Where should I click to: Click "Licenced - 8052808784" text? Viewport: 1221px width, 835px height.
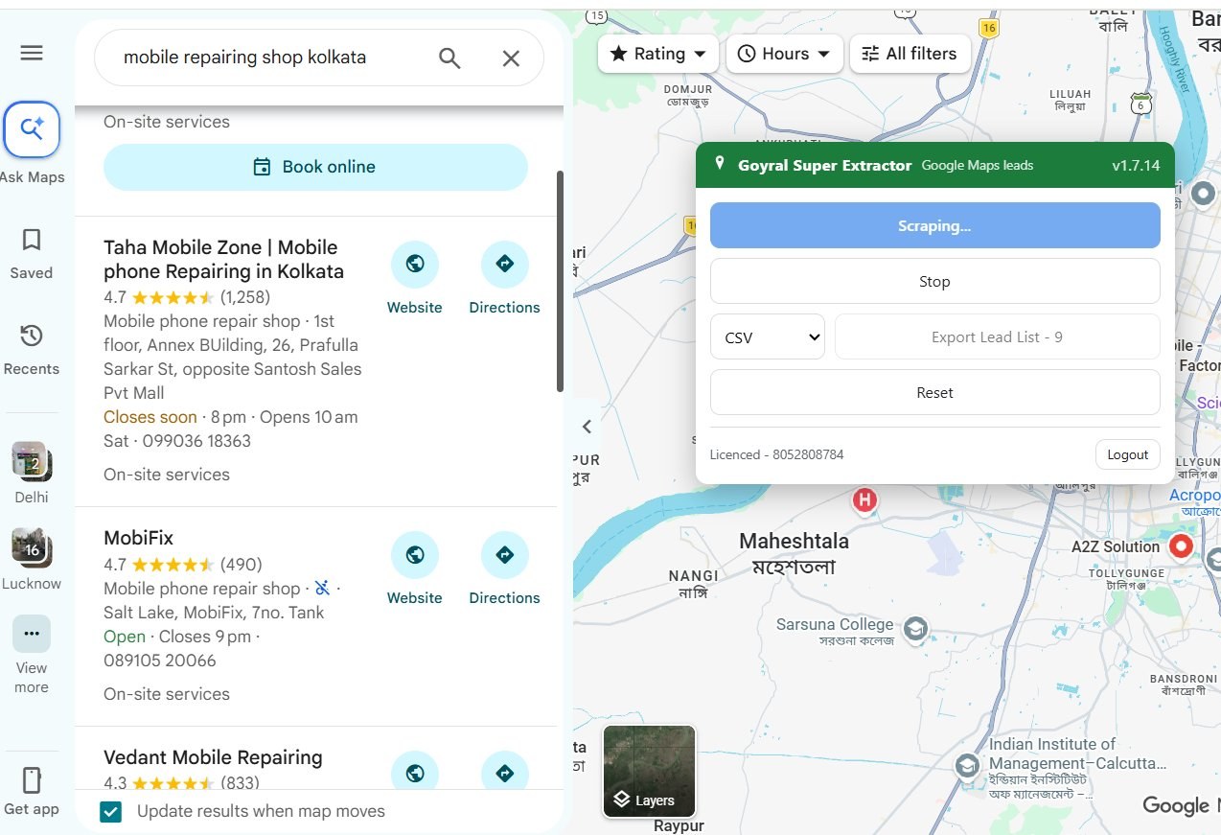[776, 454]
